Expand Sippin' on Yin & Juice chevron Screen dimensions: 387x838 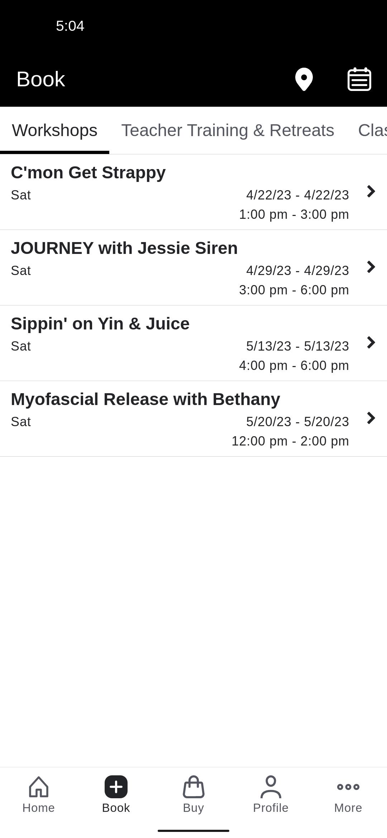(x=371, y=343)
